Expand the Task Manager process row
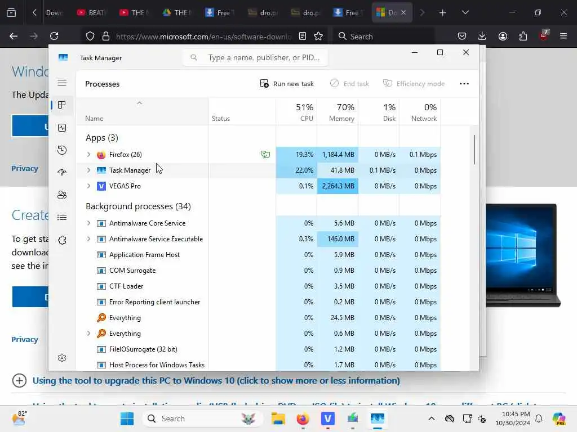 [x=88, y=170]
